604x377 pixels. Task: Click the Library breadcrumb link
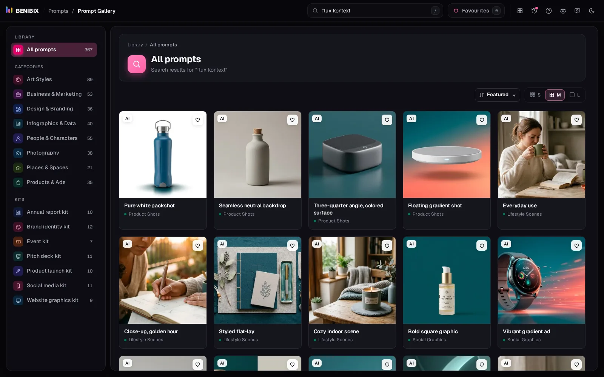tap(135, 45)
